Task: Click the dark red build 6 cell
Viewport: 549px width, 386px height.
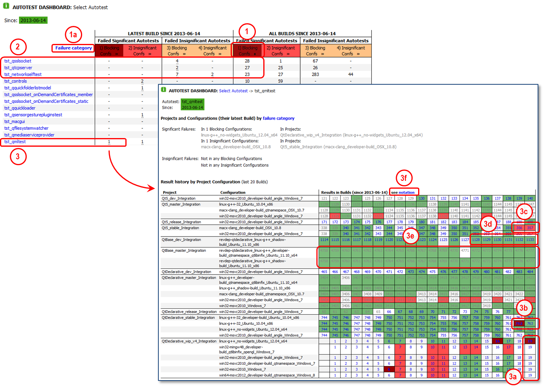Action: tap(389, 370)
